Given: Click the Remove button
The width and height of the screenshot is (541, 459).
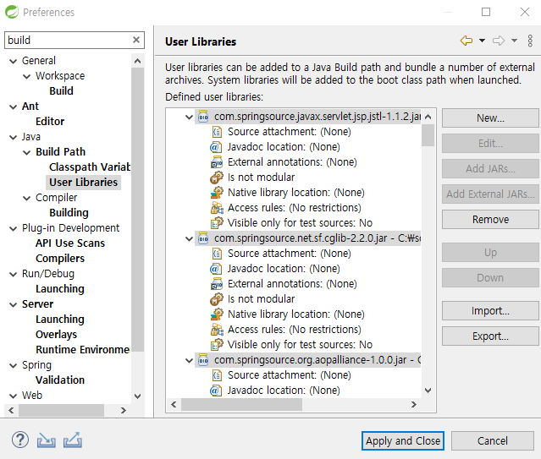Looking at the screenshot, I should tap(490, 220).
